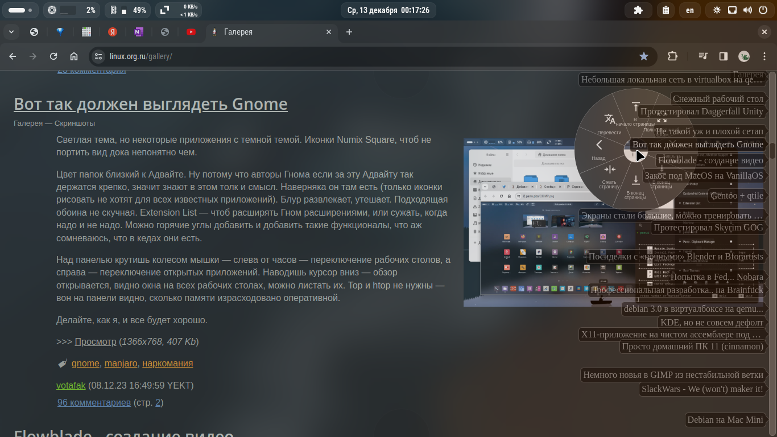Jump to SlackWars - We (won't) maker it! label
This screenshot has height=437, width=777.
[x=702, y=389]
